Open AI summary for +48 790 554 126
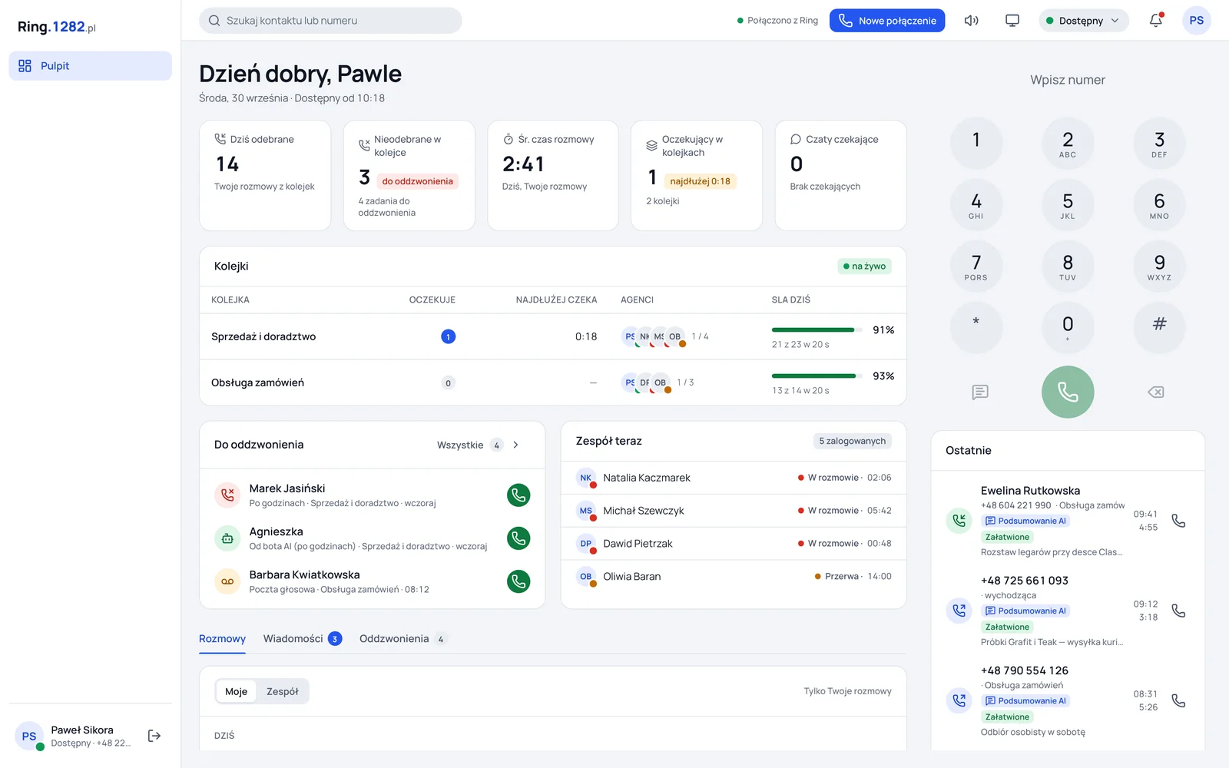 point(1025,700)
